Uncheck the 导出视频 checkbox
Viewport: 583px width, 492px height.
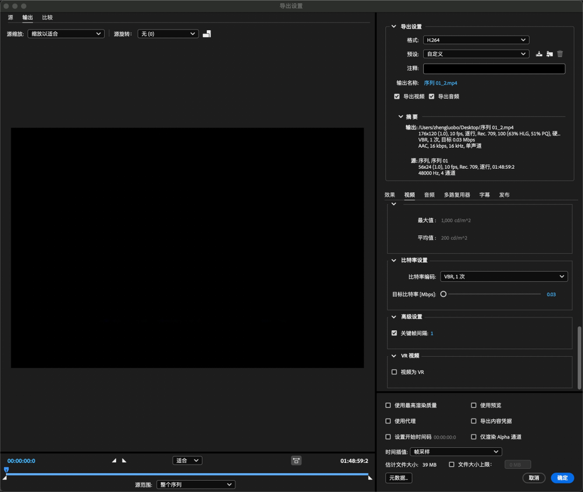pyautogui.click(x=397, y=97)
